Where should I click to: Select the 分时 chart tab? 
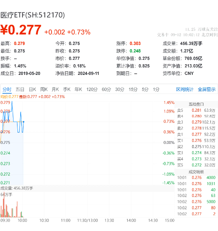[x=7, y=89]
